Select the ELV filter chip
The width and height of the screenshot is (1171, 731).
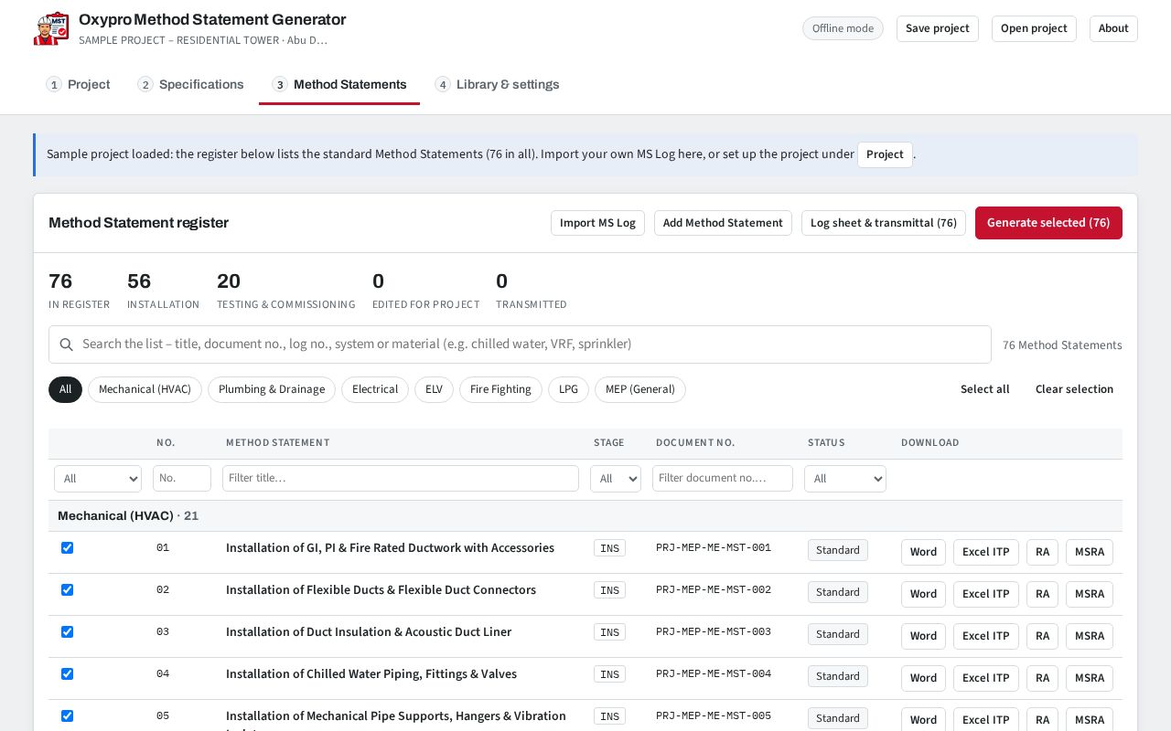(434, 389)
